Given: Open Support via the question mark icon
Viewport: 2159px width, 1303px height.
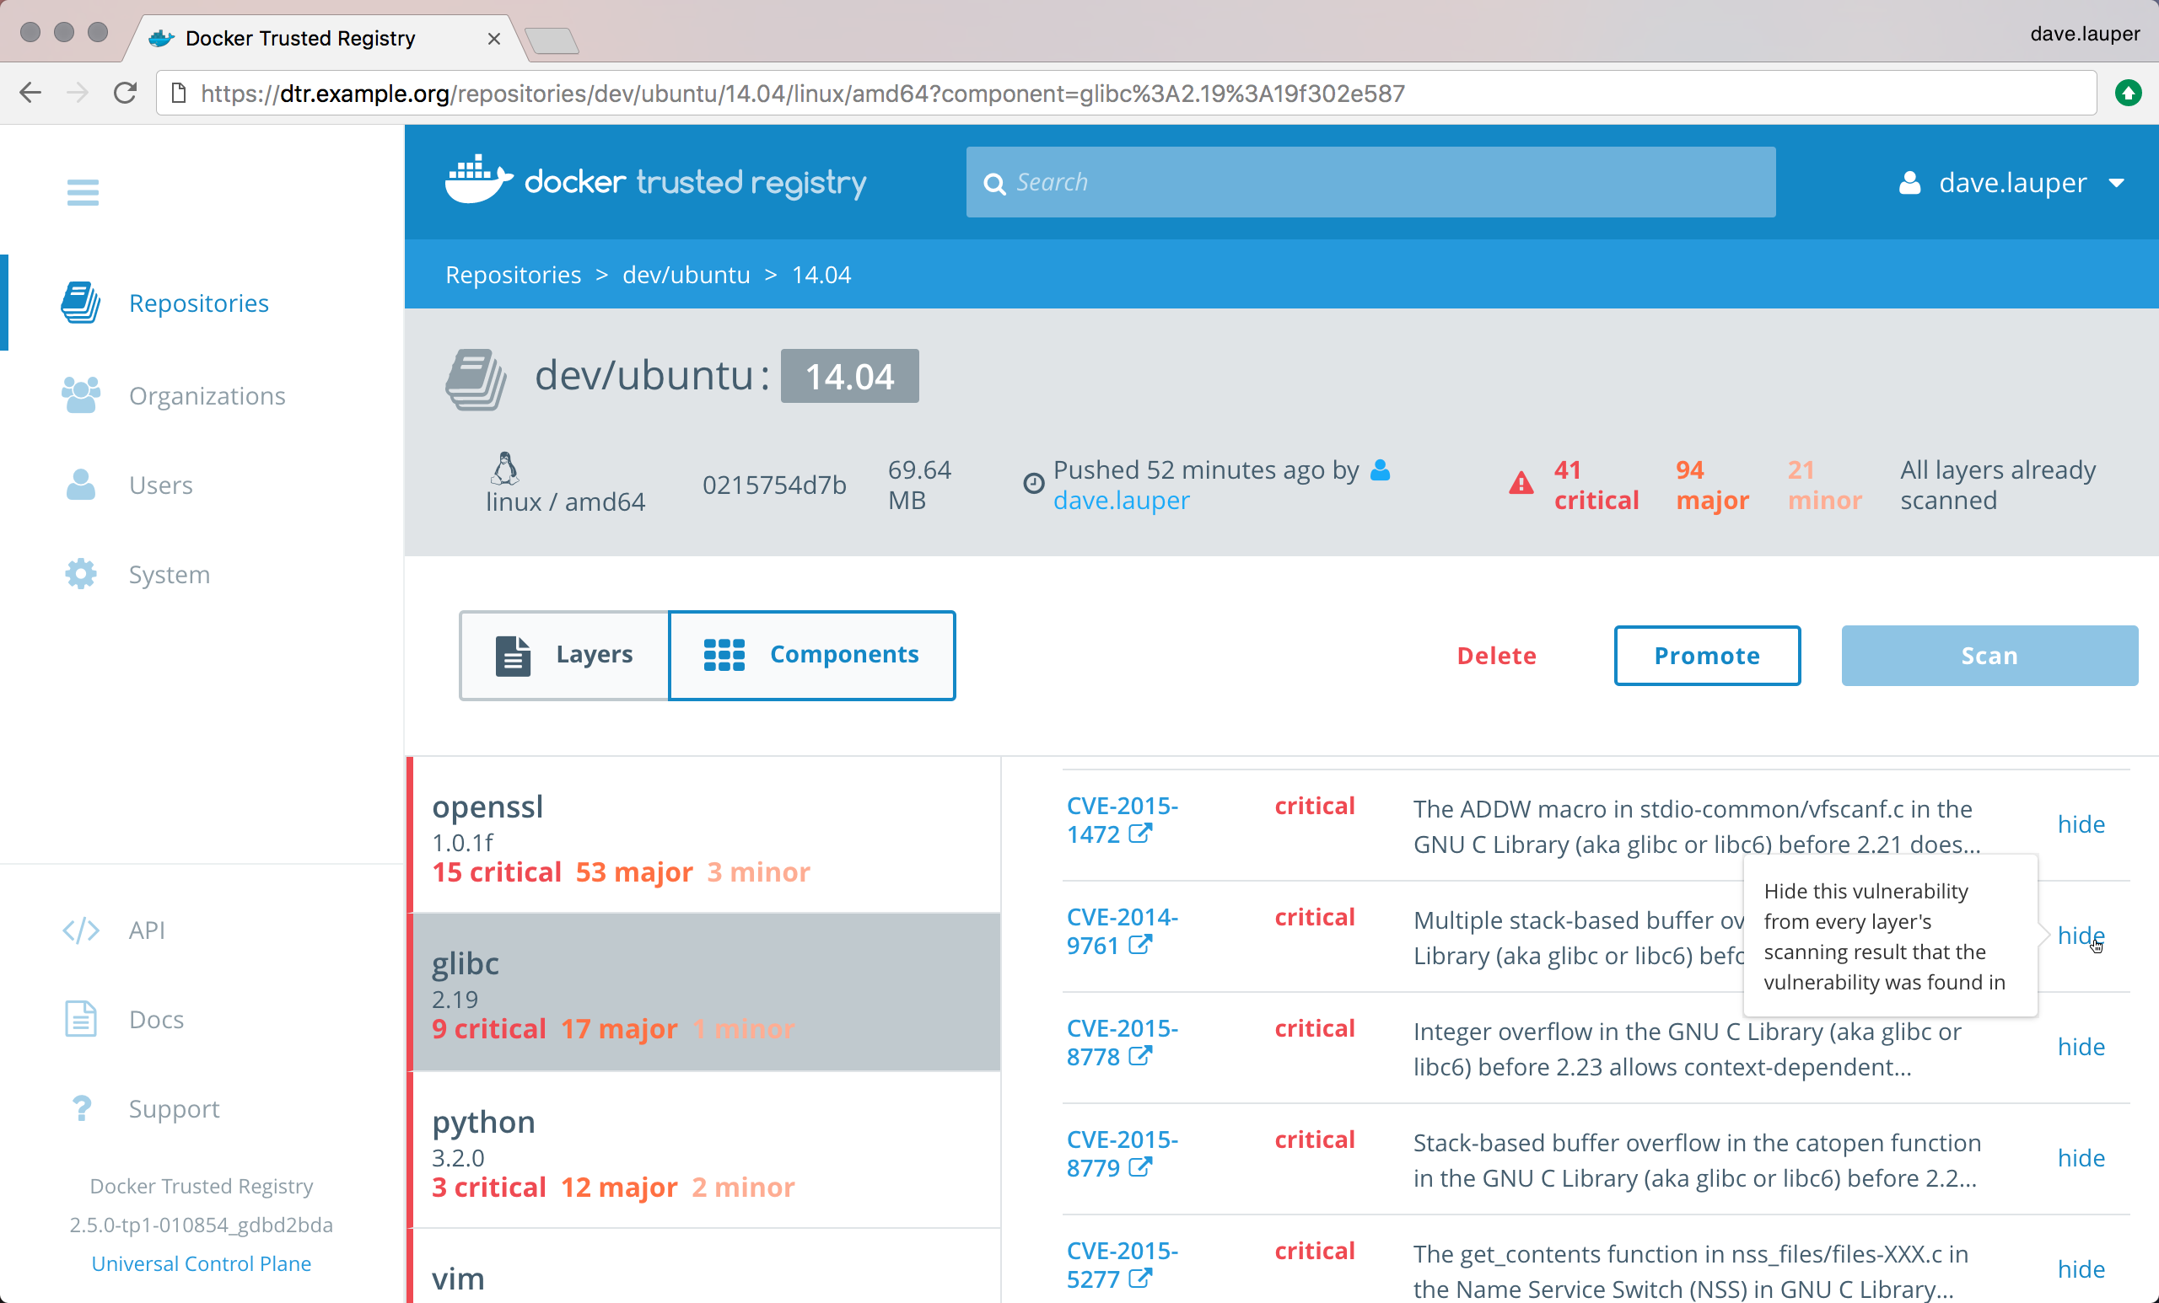Looking at the screenshot, I should tap(81, 1107).
